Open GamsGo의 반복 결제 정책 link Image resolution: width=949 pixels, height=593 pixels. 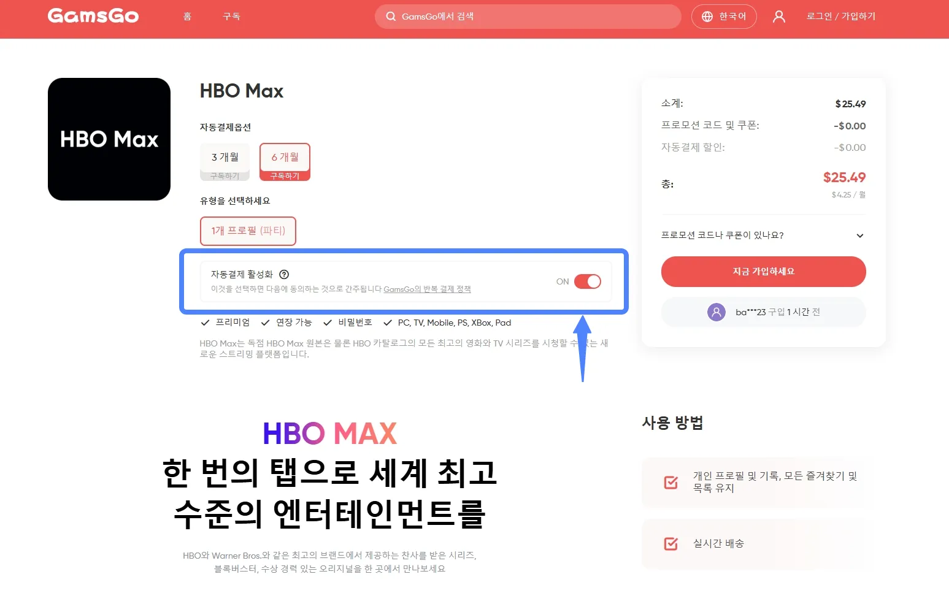427,289
